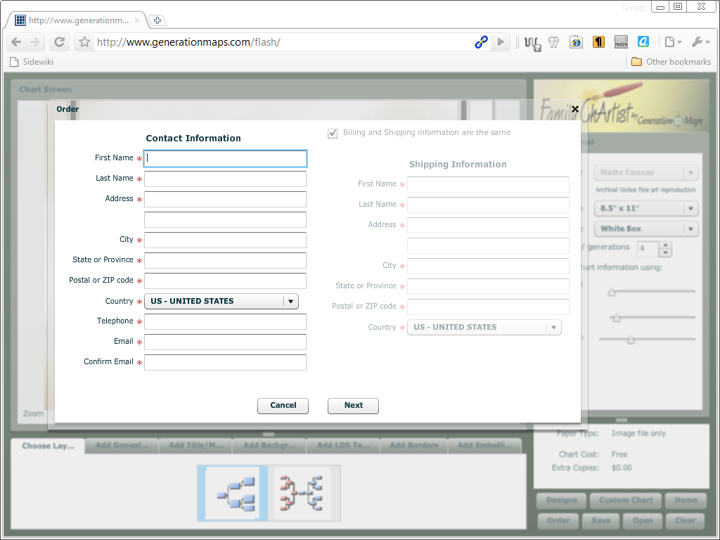
Task: Reload the page with the refresh icon
Action: click(x=60, y=42)
